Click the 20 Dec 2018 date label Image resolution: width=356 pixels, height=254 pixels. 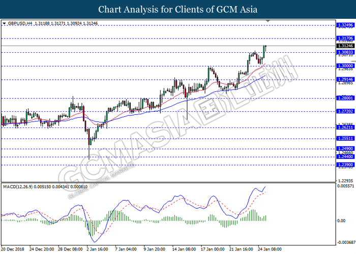coord(13,249)
